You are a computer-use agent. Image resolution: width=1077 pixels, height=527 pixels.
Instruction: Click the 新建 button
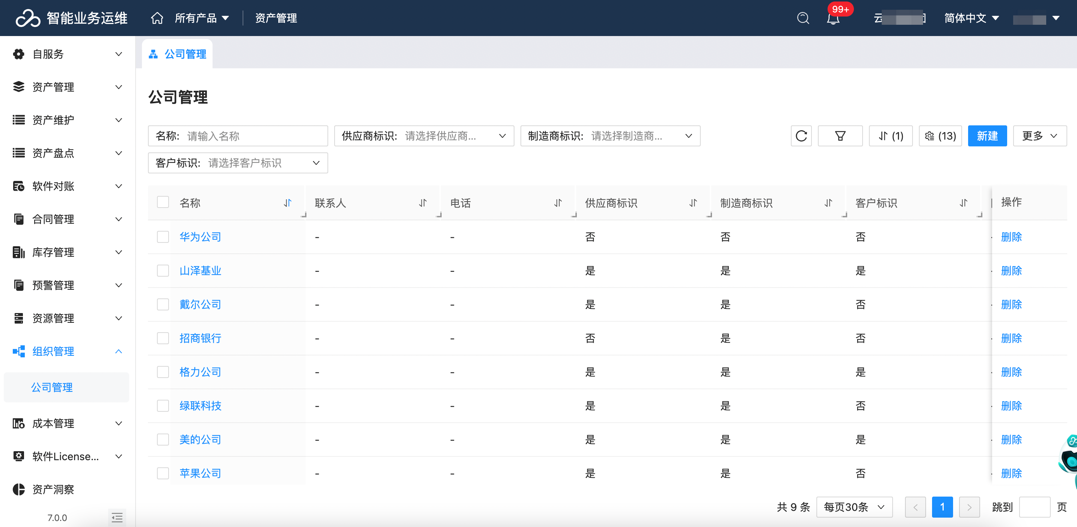click(987, 136)
